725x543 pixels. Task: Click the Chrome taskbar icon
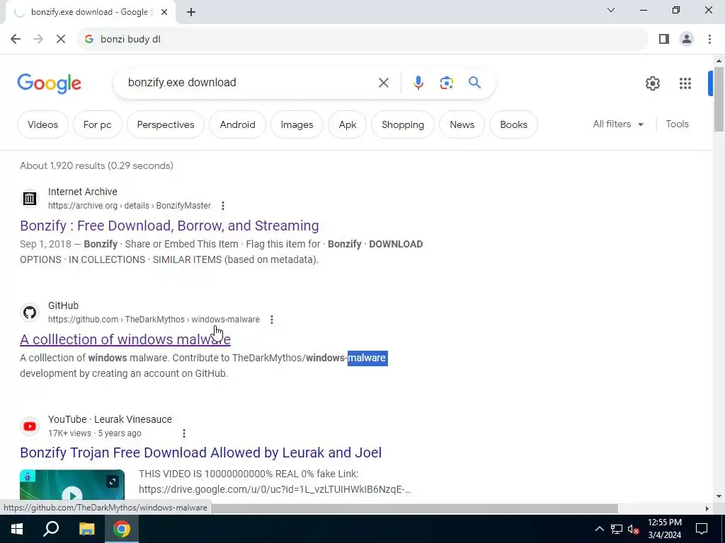pyautogui.click(x=122, y=529)
